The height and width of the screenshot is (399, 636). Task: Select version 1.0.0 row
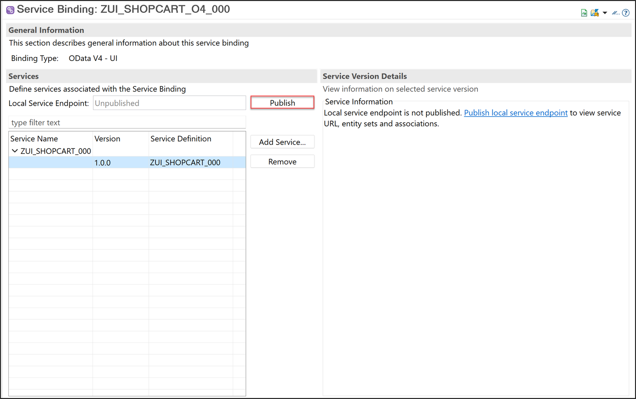pos(127,162)
